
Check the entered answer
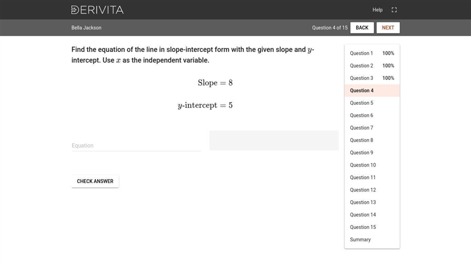[95, 181]
